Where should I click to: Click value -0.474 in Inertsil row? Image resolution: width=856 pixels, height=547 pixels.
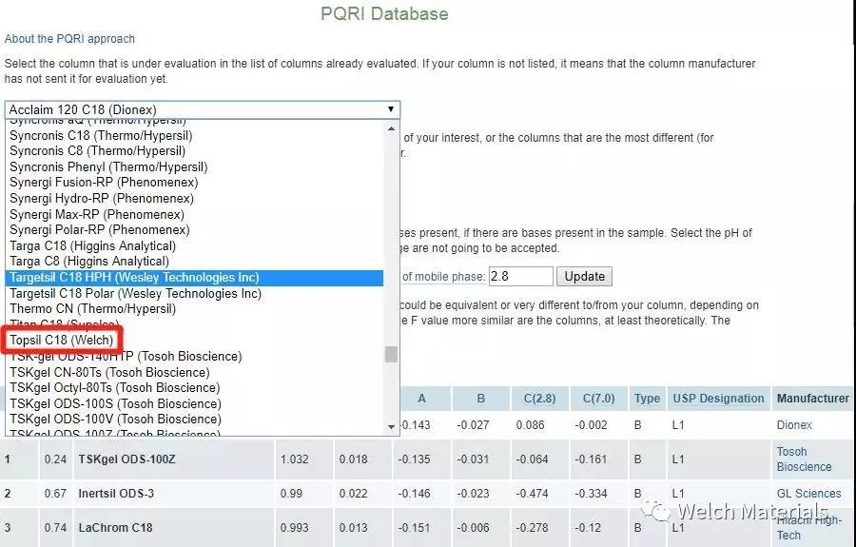click(x=532, y=494)
